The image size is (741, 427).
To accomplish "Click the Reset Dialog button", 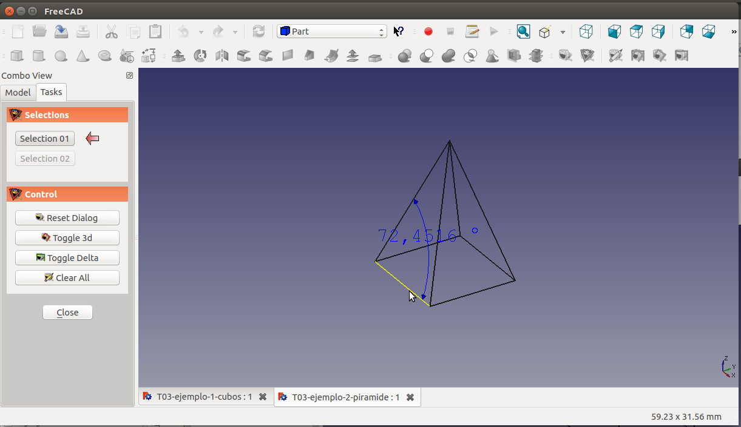I will pyautogui.click(x=67, y=218).
